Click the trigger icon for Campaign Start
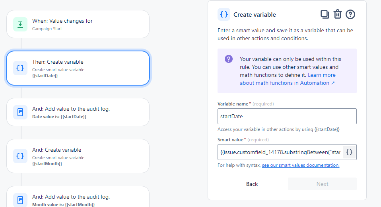The height and width of the screenshot is (207, 381). 20,24
